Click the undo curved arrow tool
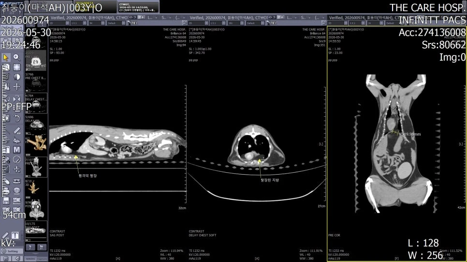467x262 pixels. click(x=16, y=118)
